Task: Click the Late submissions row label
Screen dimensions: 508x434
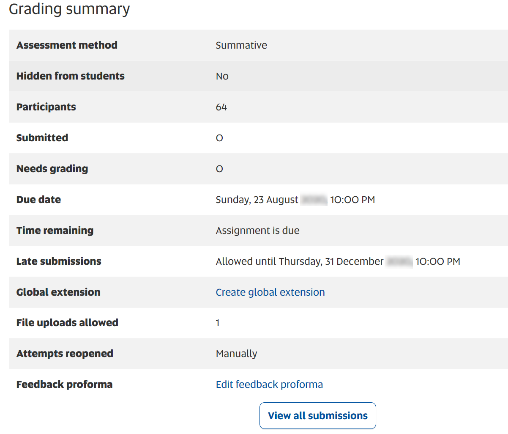Action: (59, 261)
